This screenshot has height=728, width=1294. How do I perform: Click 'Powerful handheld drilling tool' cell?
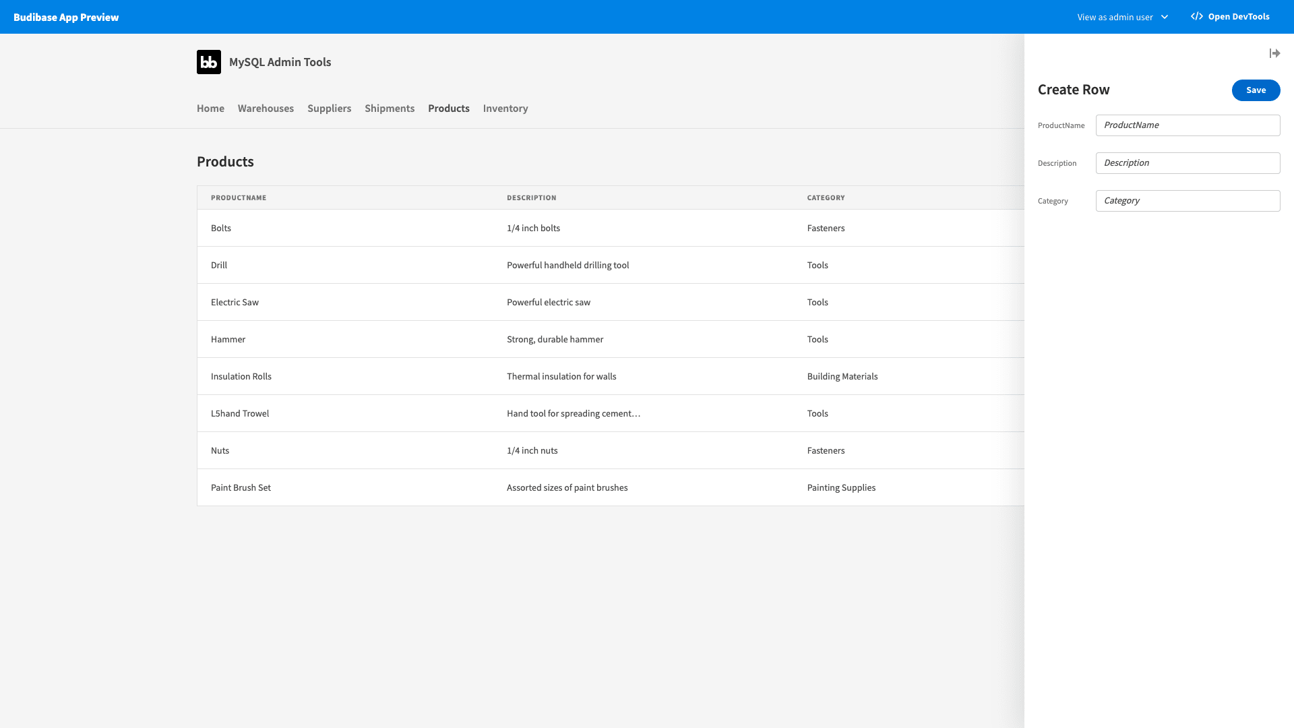[x=567, y=265]
